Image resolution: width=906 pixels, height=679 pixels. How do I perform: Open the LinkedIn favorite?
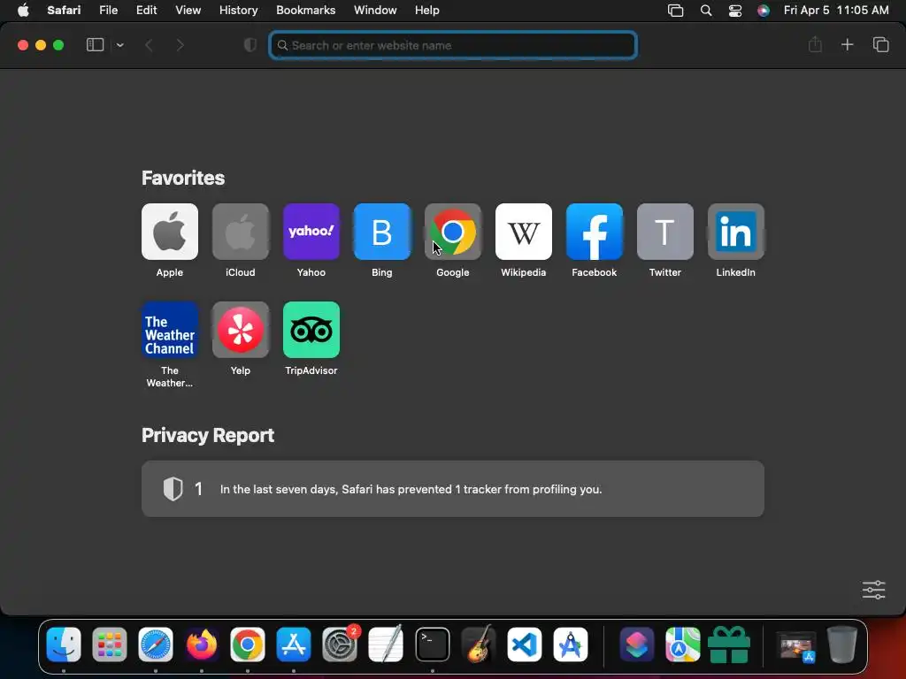pyautogui.click(x=735, y=232)
